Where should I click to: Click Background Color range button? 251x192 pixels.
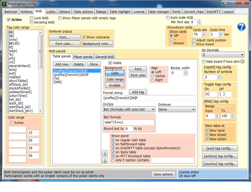[115, 79]
